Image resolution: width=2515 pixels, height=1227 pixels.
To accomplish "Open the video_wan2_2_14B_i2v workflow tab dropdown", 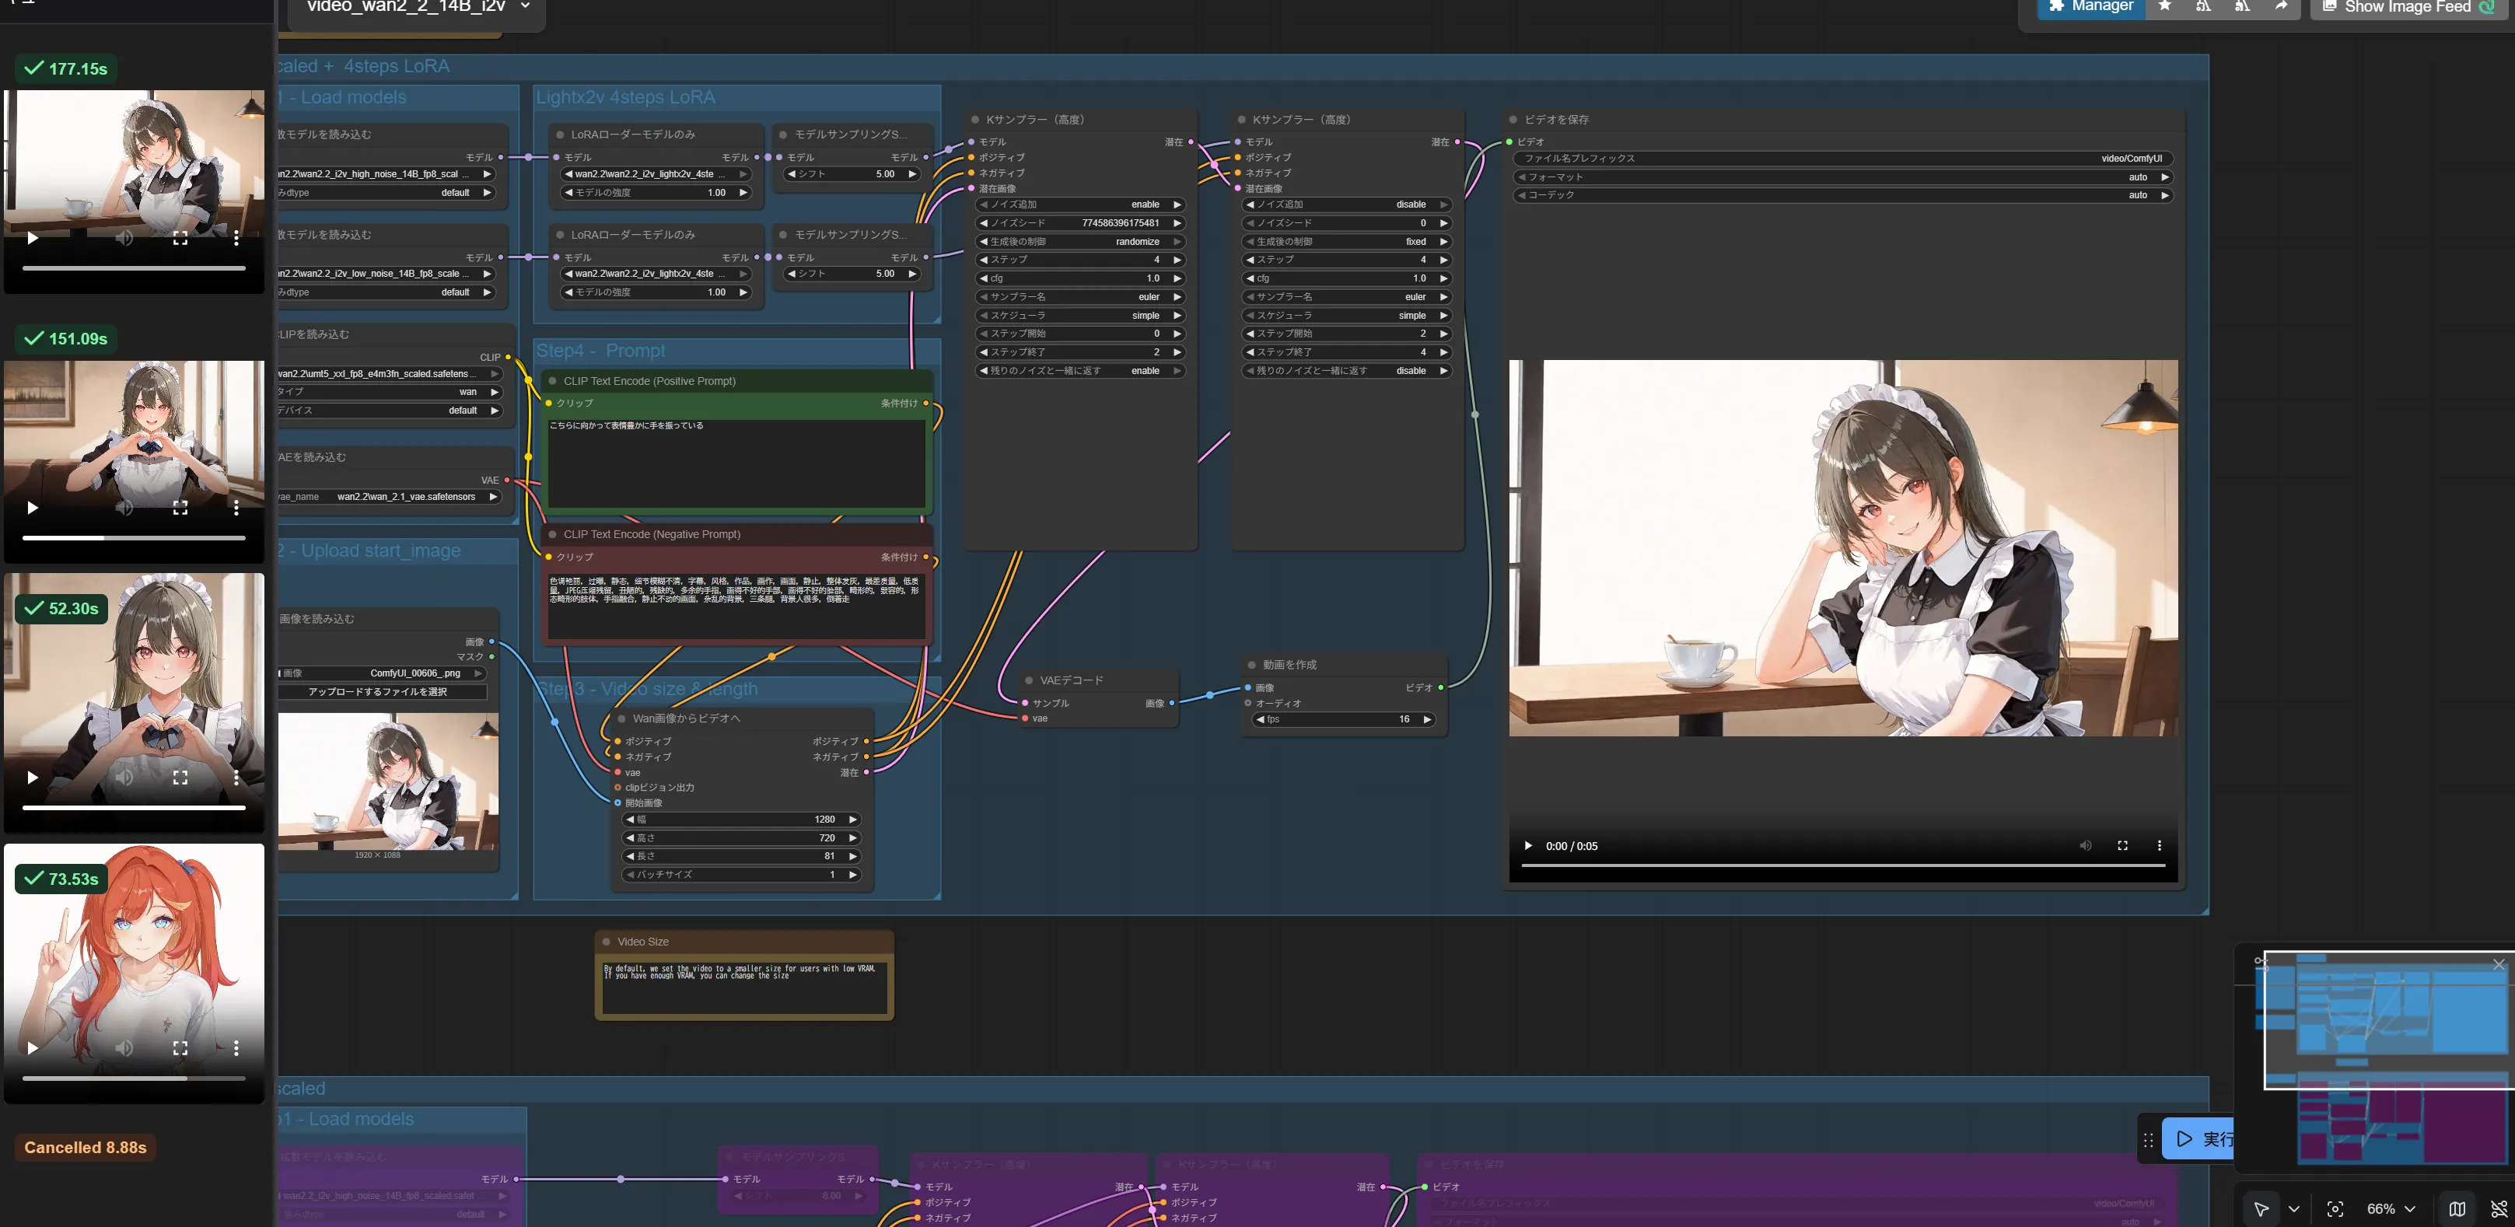I will [525, 7].
